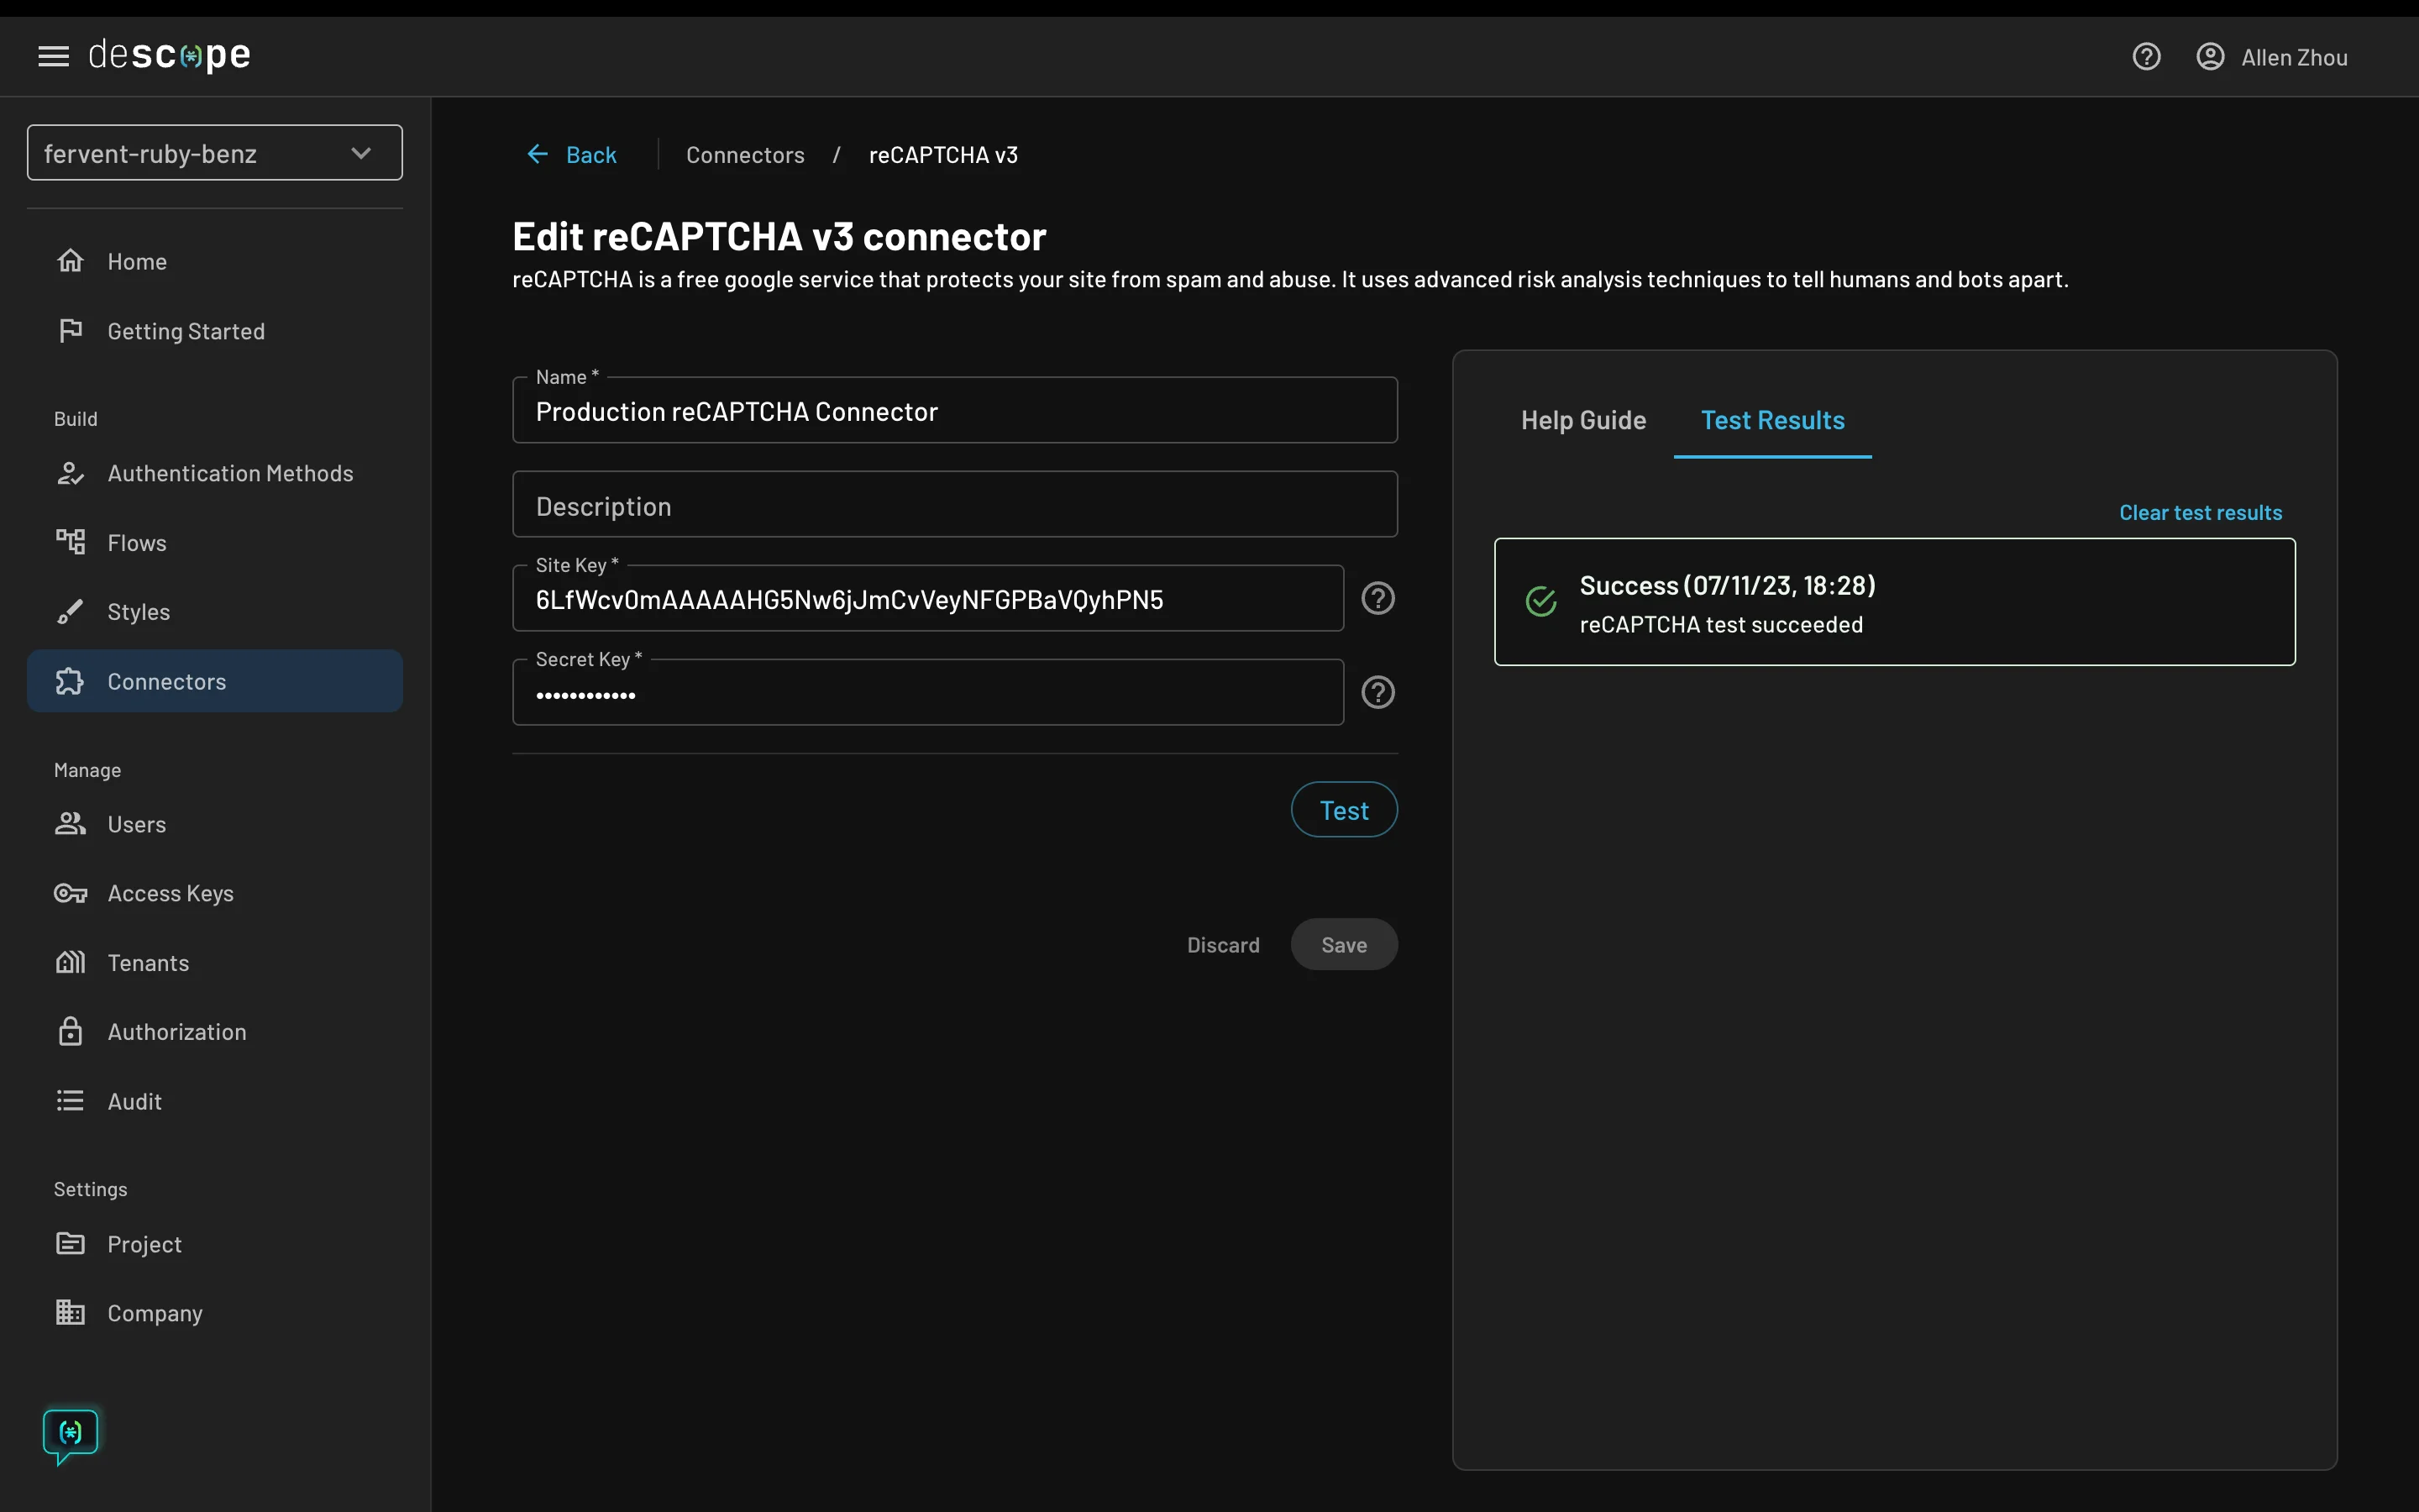2419x1512 pixels.
Task: Click the "Success (07/11/23, 18:28)" text
Action: 1726,586
